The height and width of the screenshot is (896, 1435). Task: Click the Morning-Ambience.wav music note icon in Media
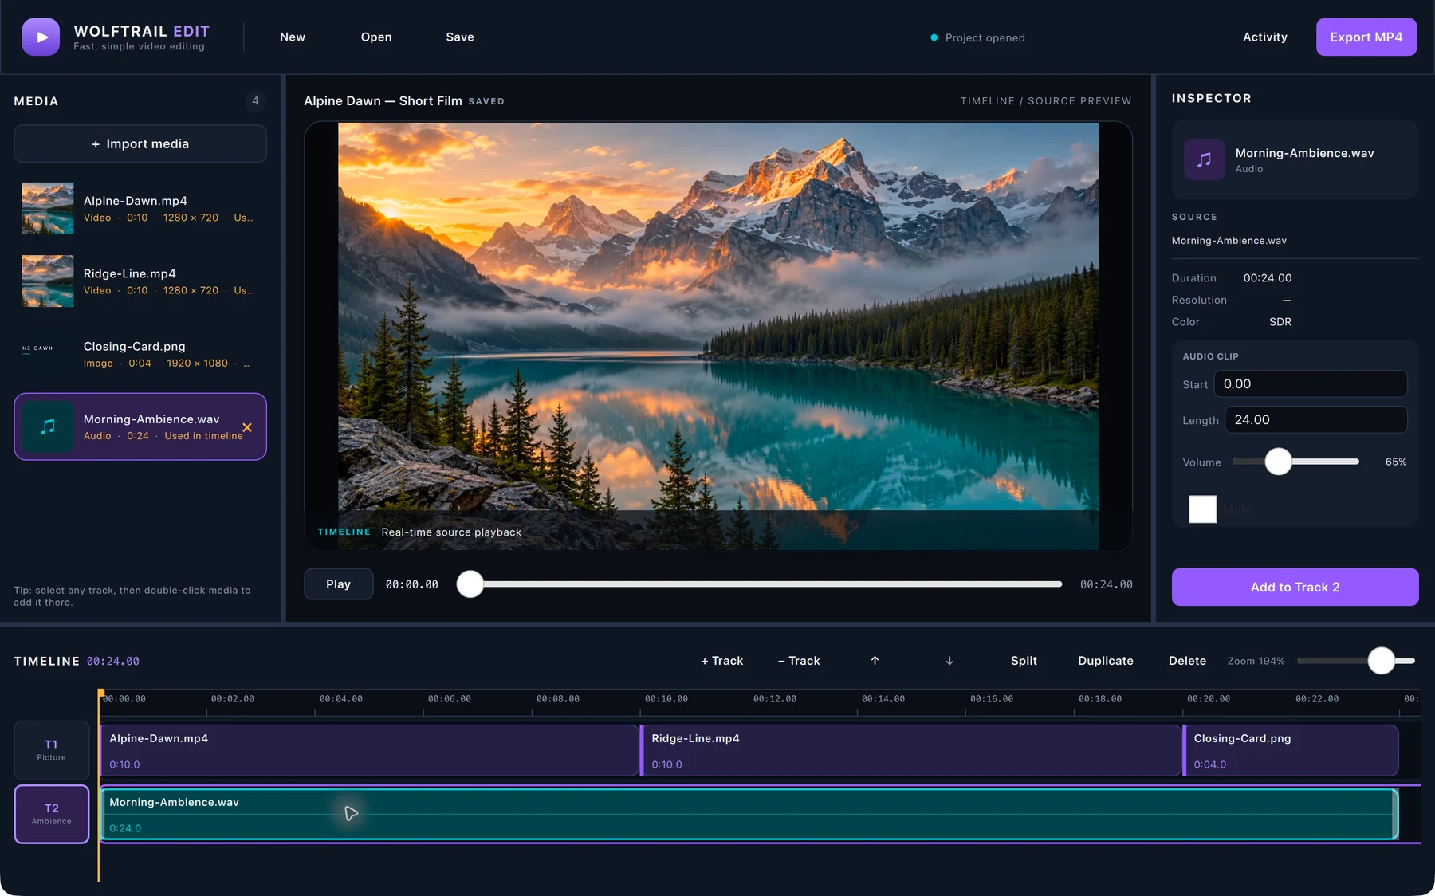click(x=48, y=426)
